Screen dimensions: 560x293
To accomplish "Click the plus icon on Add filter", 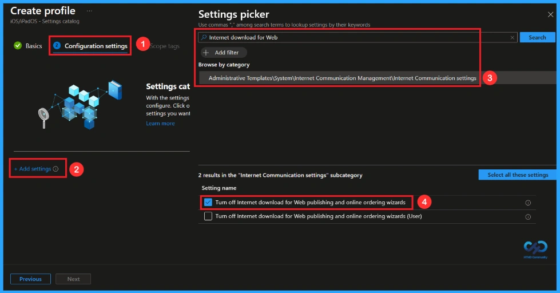I will click(206, 53).
